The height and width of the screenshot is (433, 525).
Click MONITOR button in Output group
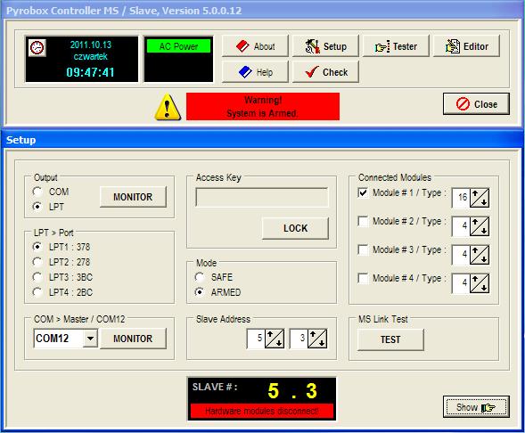click(133, 197)
